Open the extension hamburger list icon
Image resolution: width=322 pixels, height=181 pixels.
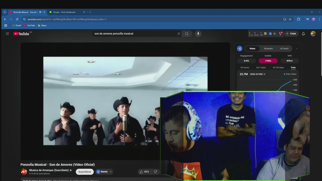click(x=274, y=34)
